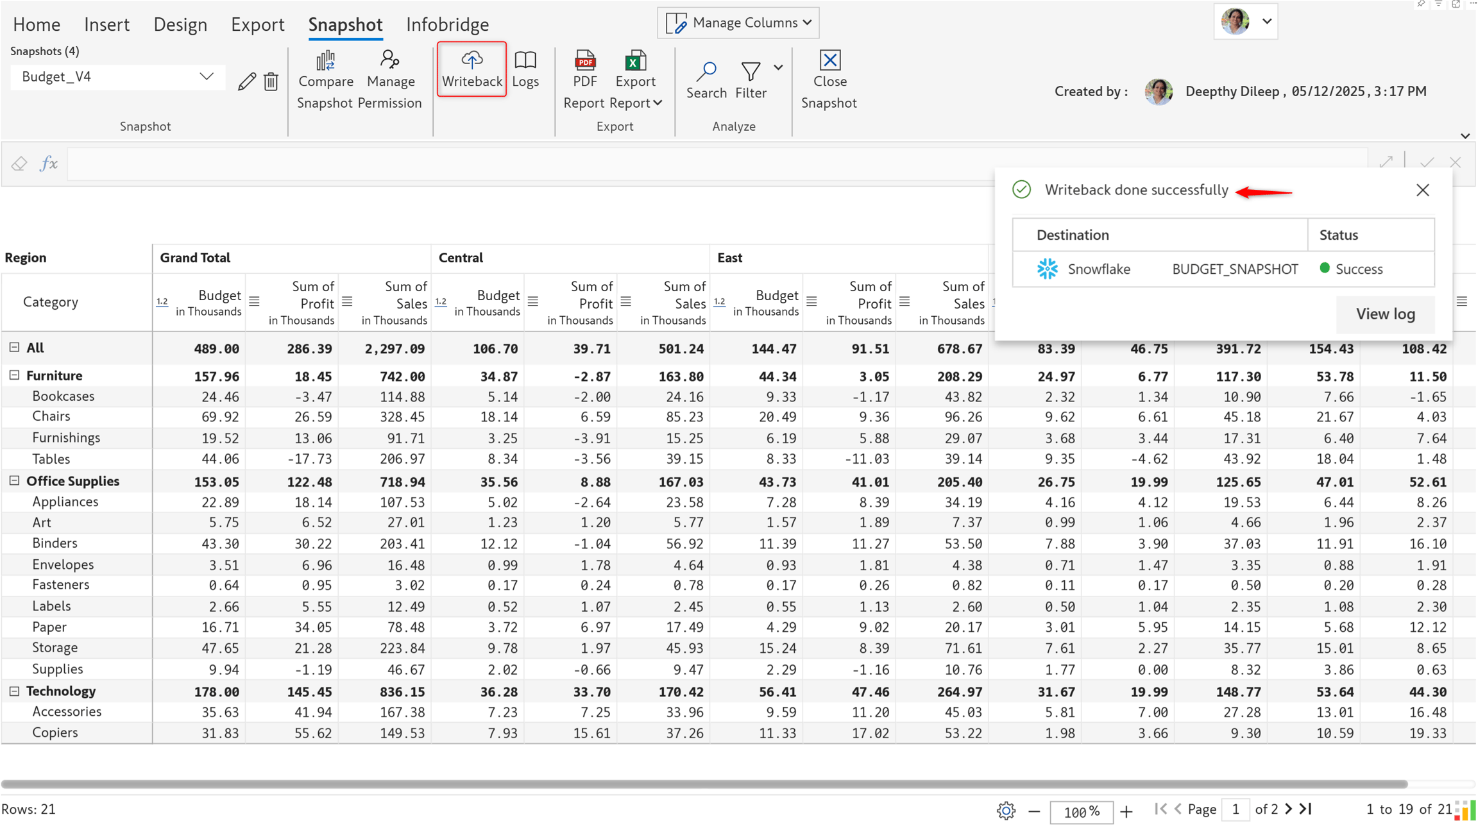Viewport: 1478px width, 828px height.
Task: Click Close Snapshot icon
Action: click(830, 60)
